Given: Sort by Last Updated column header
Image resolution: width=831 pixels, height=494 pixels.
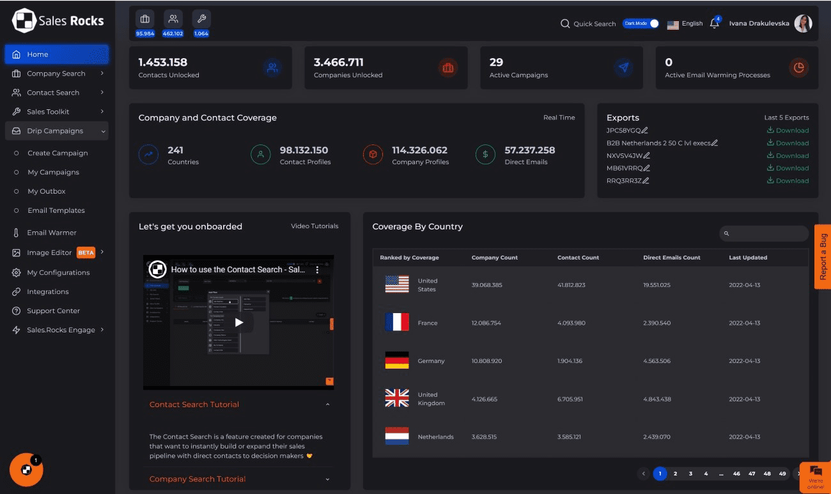Looking at the screenshot, I should 748,258.
